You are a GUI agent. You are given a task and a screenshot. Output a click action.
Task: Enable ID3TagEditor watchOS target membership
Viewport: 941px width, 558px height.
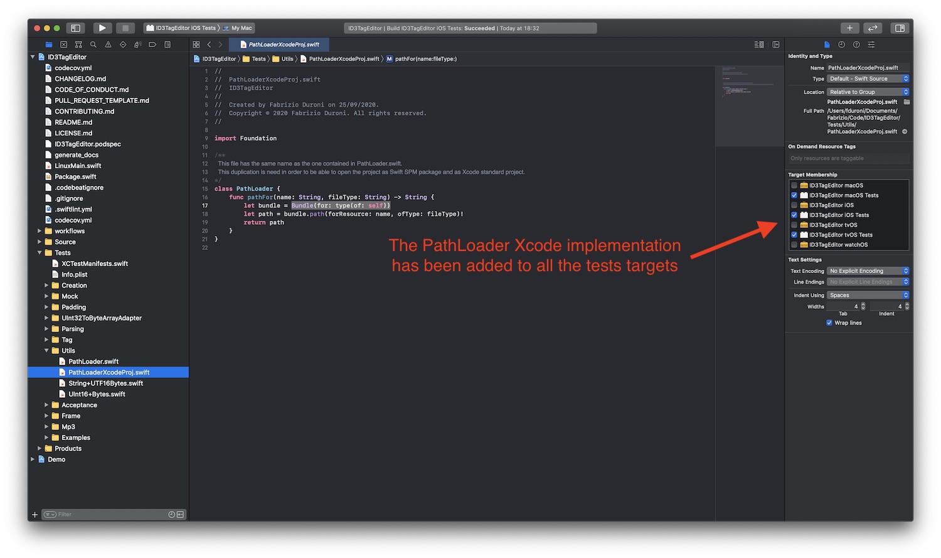794,245
